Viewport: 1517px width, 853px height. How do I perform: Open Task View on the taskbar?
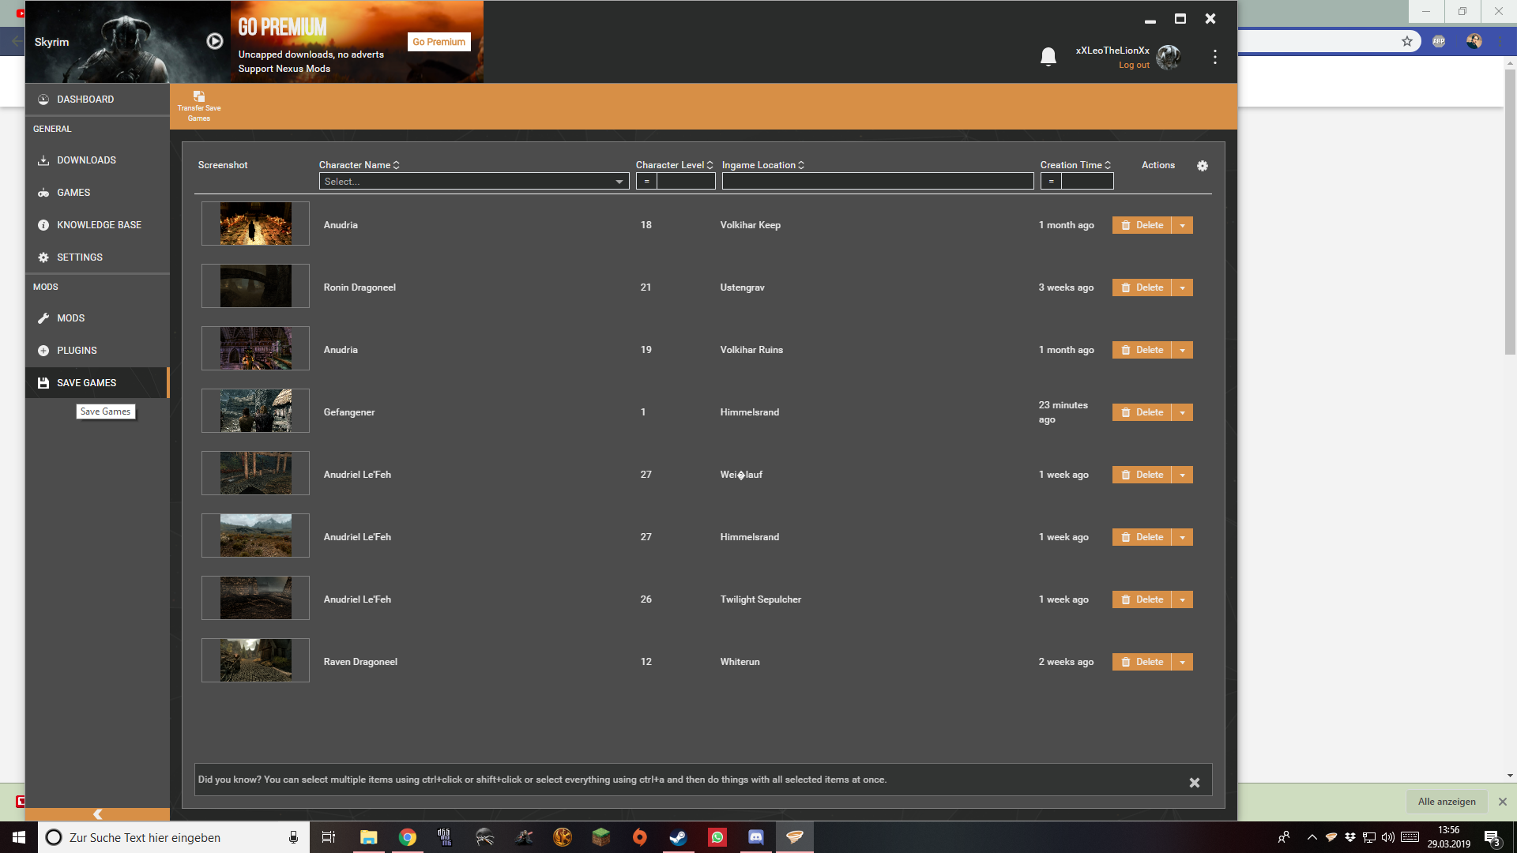click(x=329, y=837)
